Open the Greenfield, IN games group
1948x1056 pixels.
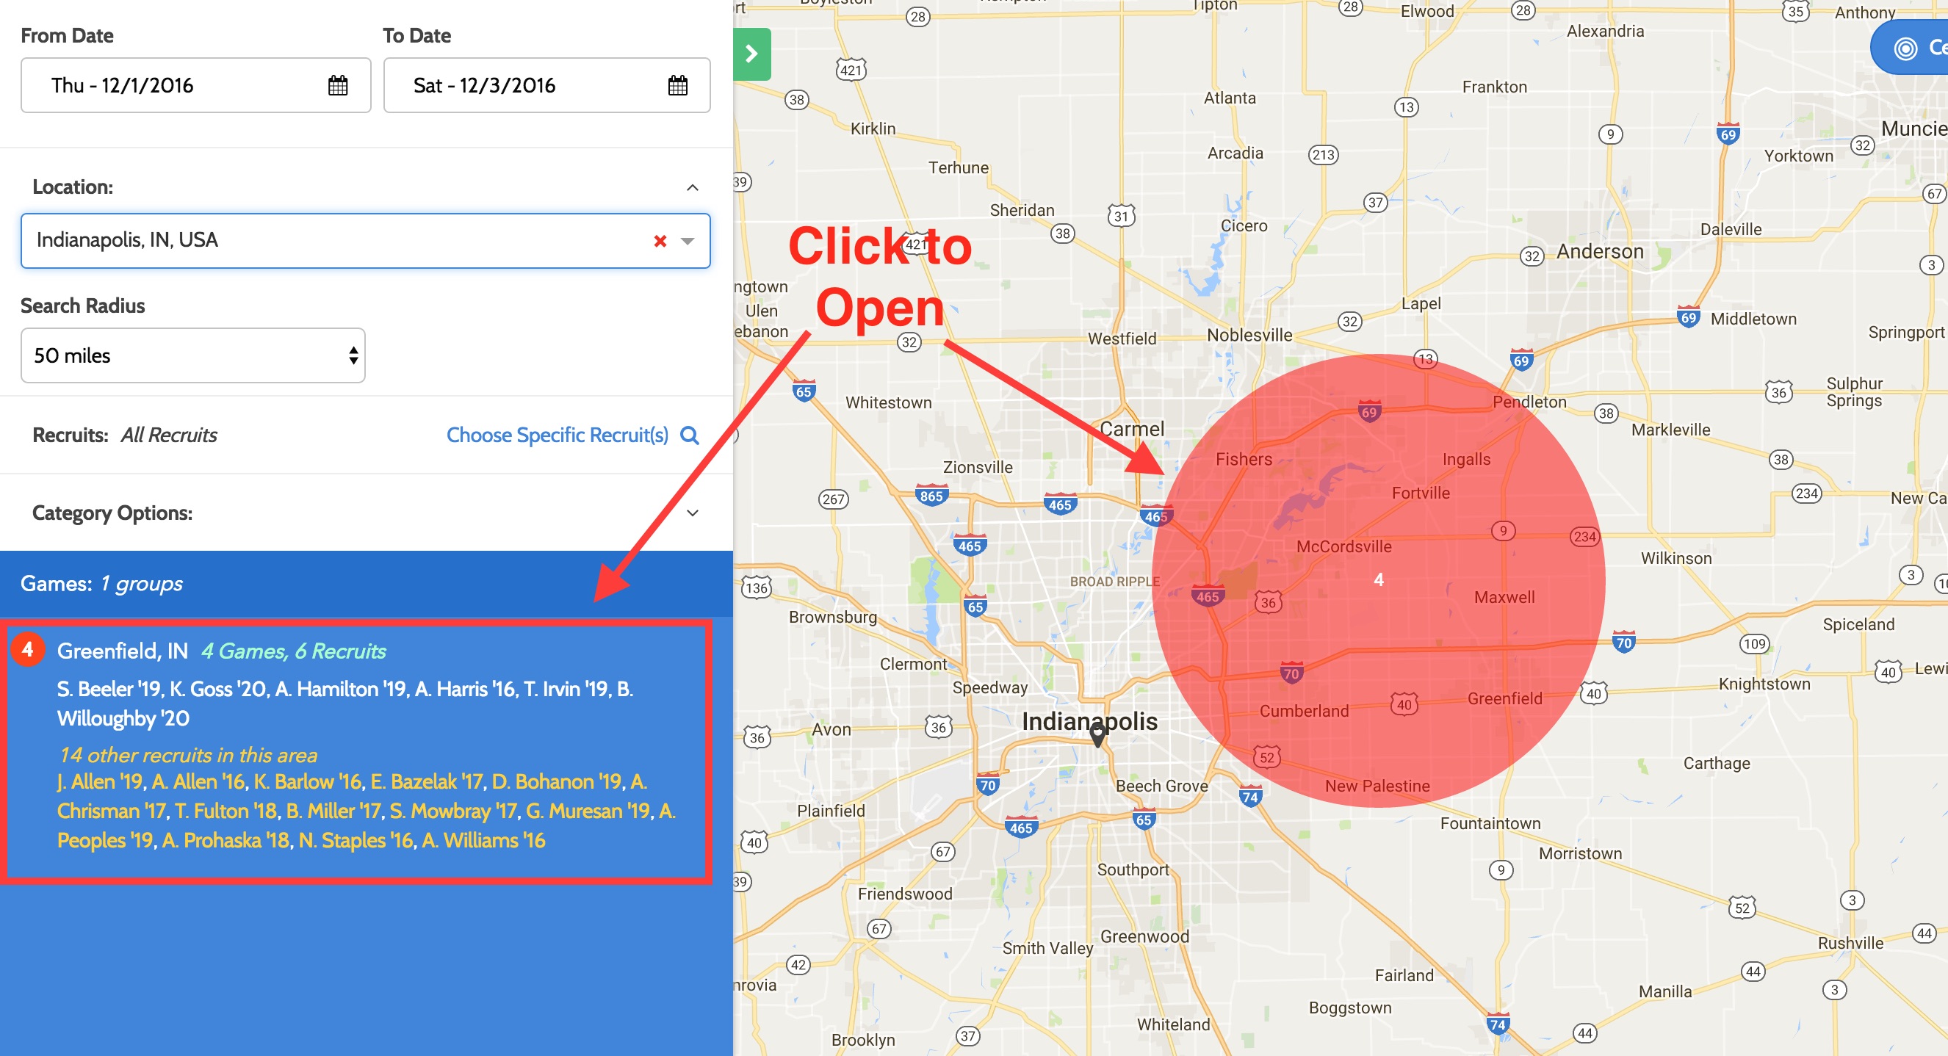click(123, 651)
